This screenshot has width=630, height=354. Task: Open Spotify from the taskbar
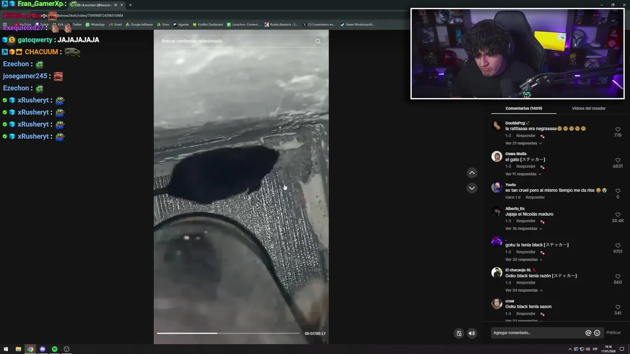point(55,349)
